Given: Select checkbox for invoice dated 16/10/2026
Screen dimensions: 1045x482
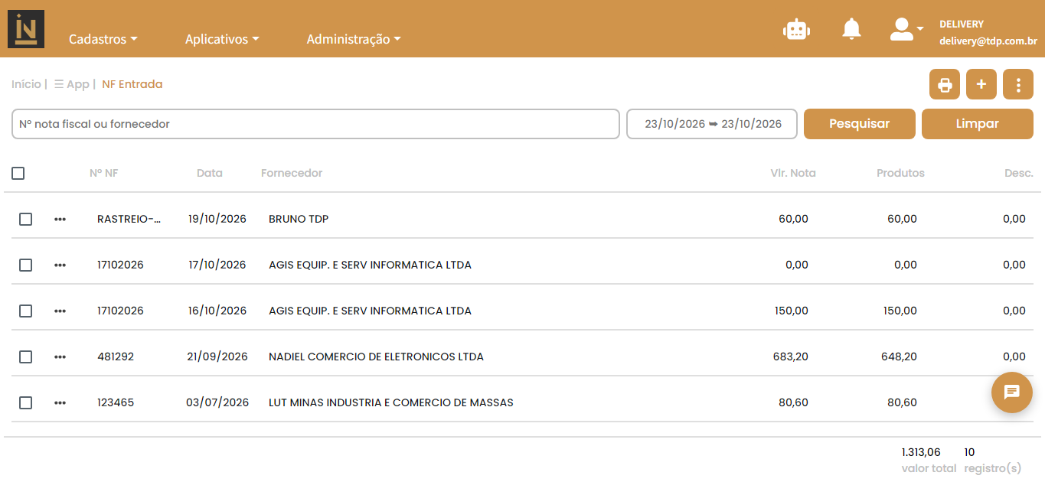Looking at the screenshot, I should [25, 311].
